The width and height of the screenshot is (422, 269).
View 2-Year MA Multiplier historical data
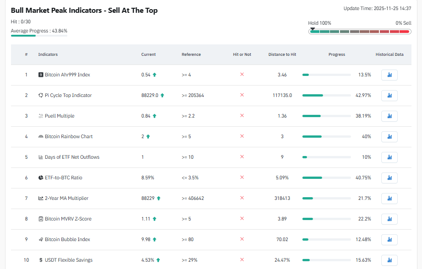click(389, 198)
